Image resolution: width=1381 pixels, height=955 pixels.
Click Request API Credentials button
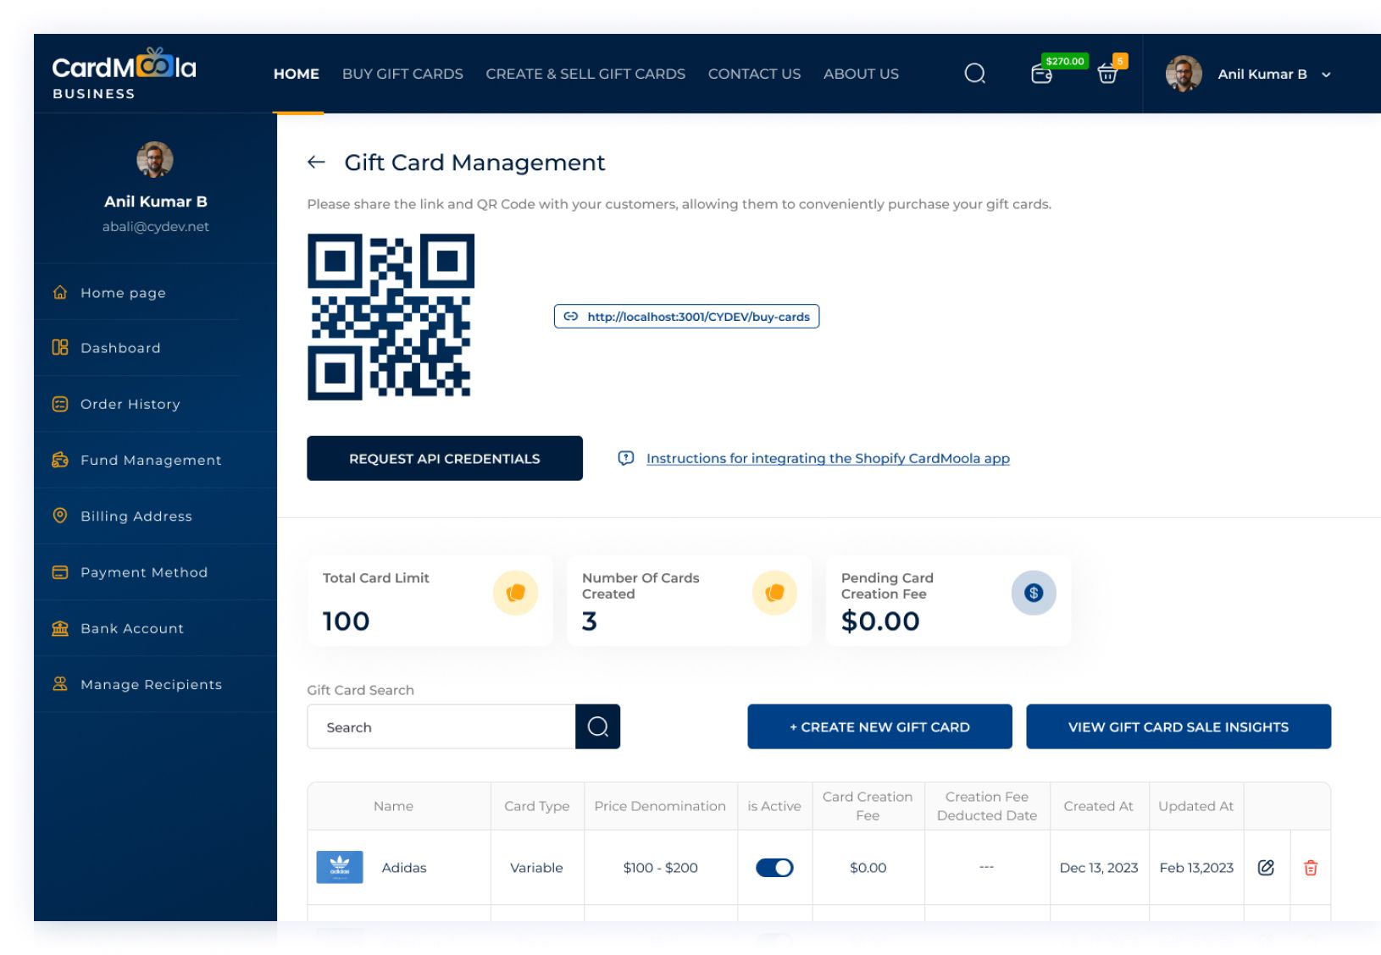point(444,459)
